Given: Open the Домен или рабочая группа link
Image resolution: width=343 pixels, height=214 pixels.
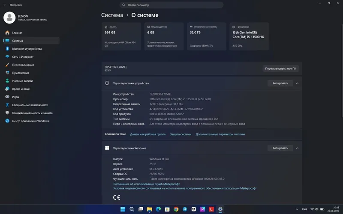Looking at the screenshot, I should tap(147, 134).
